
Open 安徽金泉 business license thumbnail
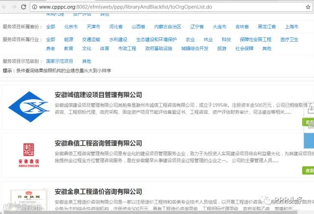[29, 199]
